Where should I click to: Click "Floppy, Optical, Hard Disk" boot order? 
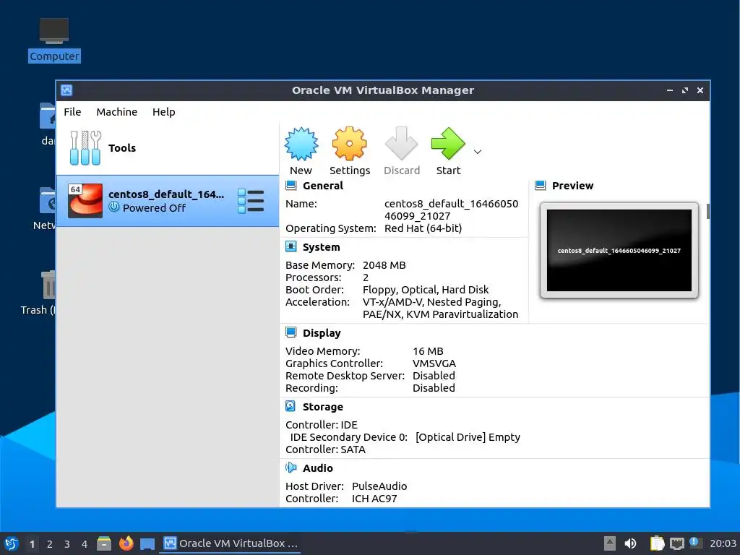pyautogui.click(x=425, y=290)
